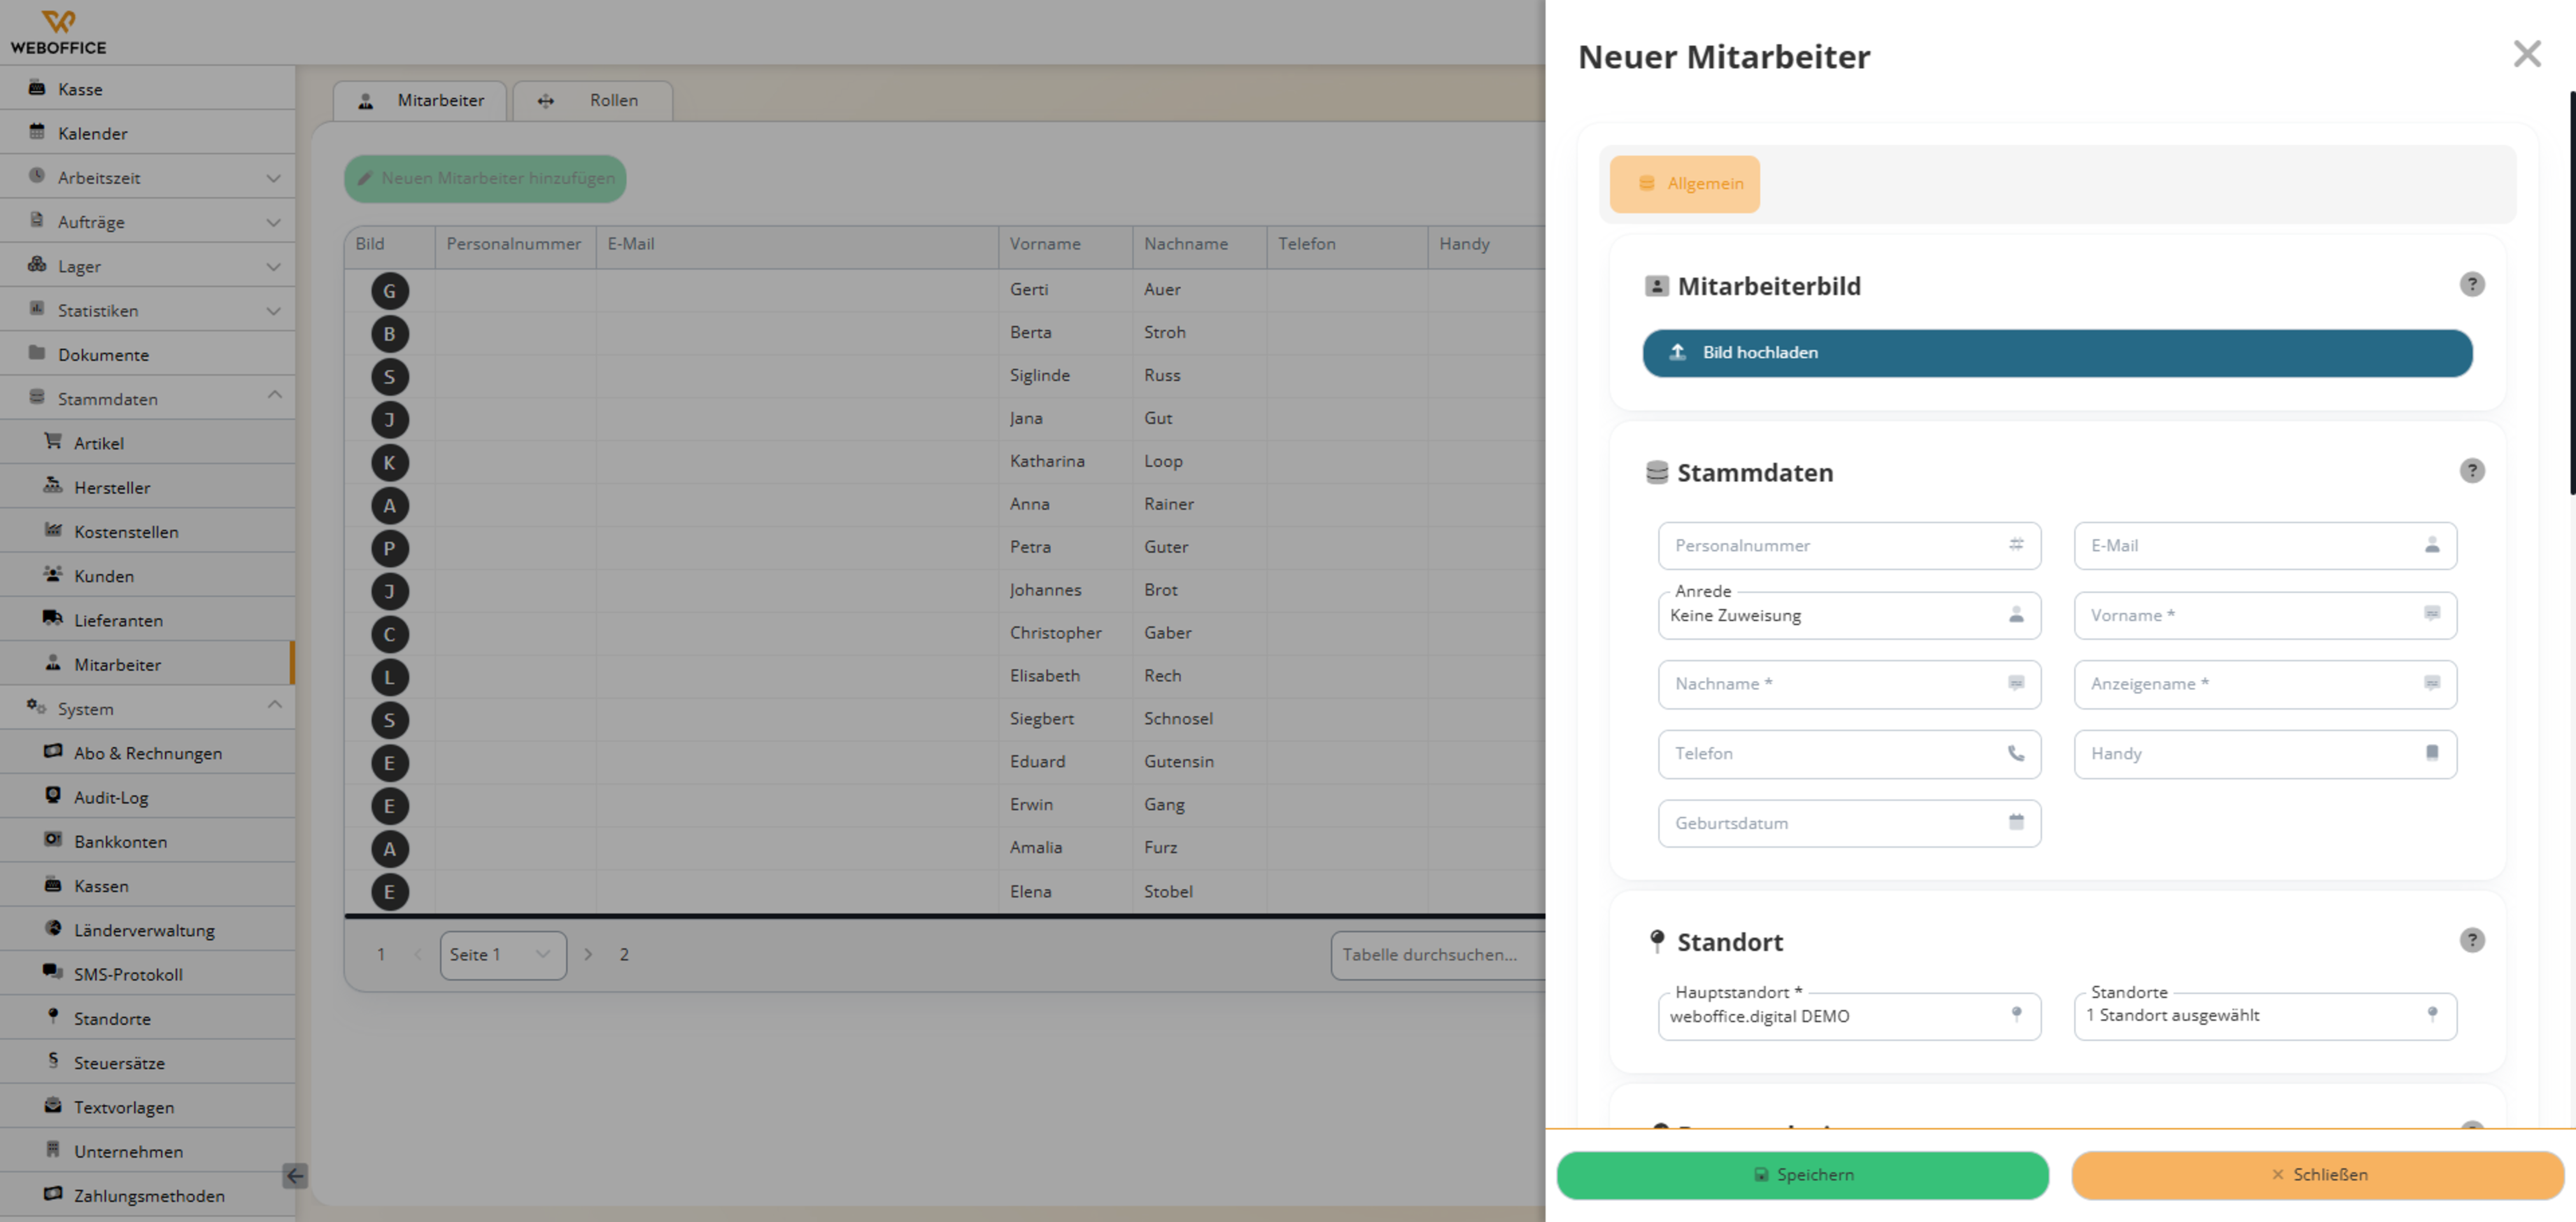
Task: Open SMS-Protokoll sidebar entry
Action: (147, 974)
